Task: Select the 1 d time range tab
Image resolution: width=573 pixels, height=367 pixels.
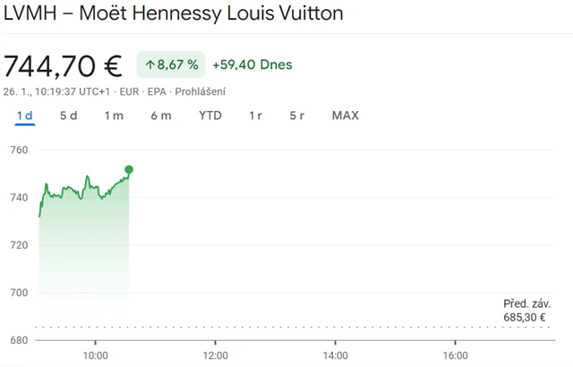Action: point(25,115)
